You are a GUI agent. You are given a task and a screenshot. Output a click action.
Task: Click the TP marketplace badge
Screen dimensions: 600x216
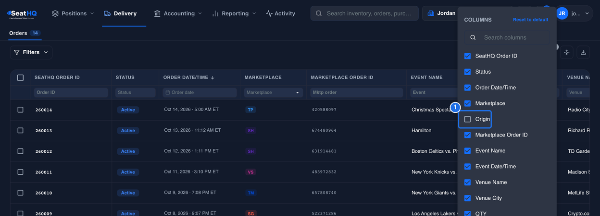pyautogui.click(x=250, y=110)
